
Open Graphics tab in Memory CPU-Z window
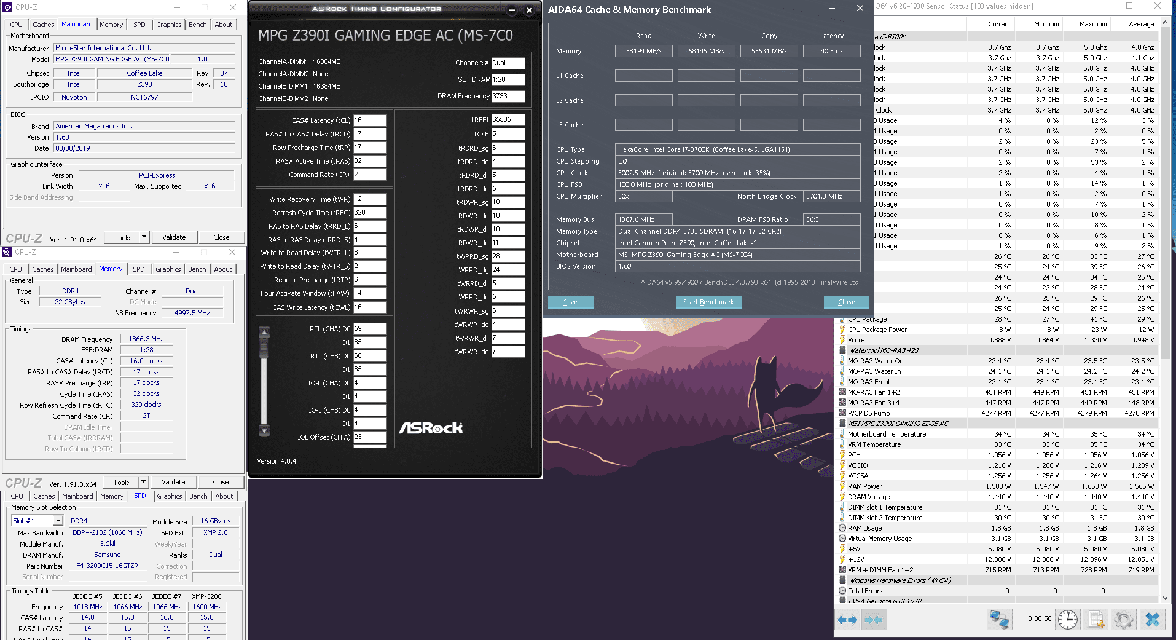[168, 269]
